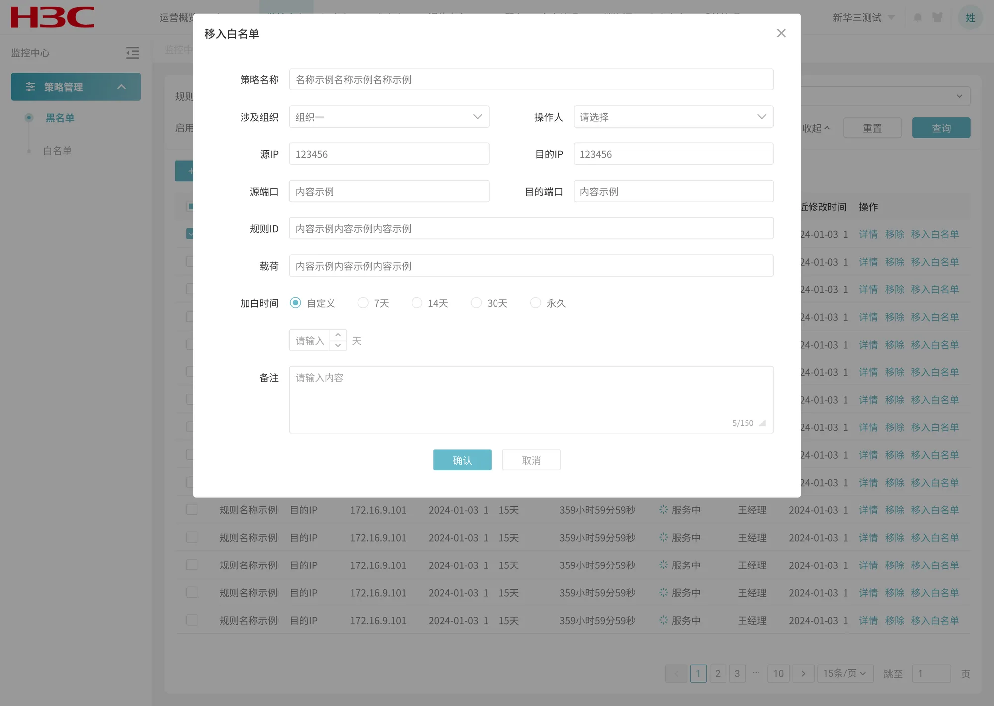Open the 操作人 dropdown
The image size is (994, 706).
click(x=673, y=117)
